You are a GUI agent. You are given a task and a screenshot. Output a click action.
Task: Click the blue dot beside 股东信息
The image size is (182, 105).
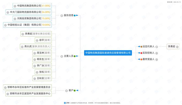click(75, 15)
